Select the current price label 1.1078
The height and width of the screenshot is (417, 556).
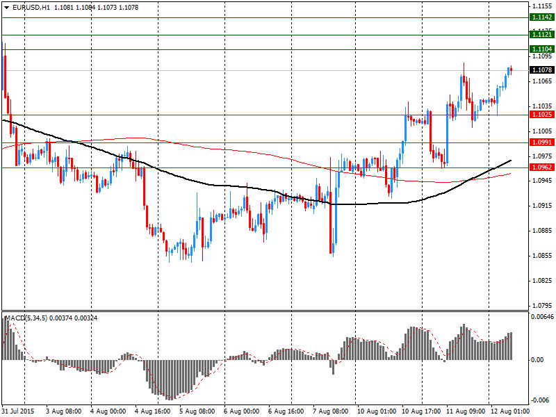(542, 70)
